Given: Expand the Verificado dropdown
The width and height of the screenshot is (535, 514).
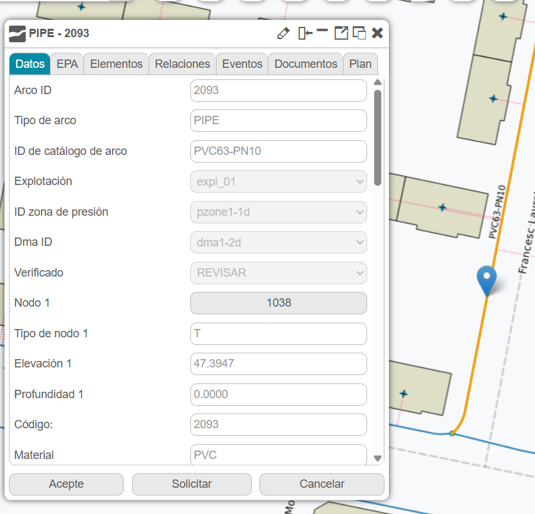Looking at the screenshot, I should (278, 273).
